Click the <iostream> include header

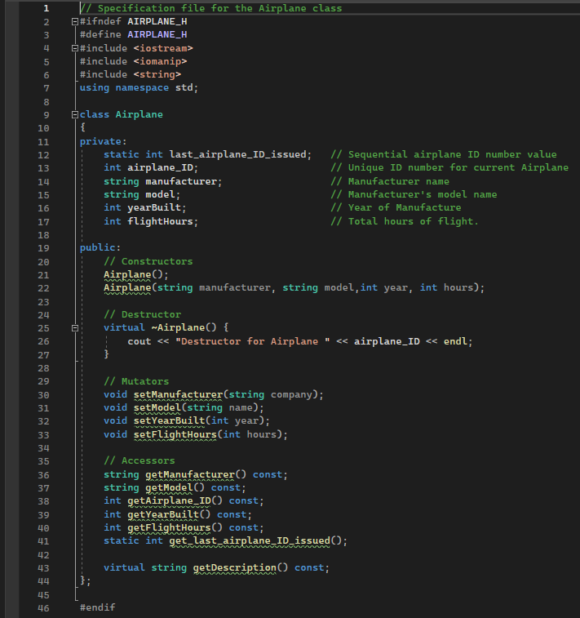coord(163,48)
